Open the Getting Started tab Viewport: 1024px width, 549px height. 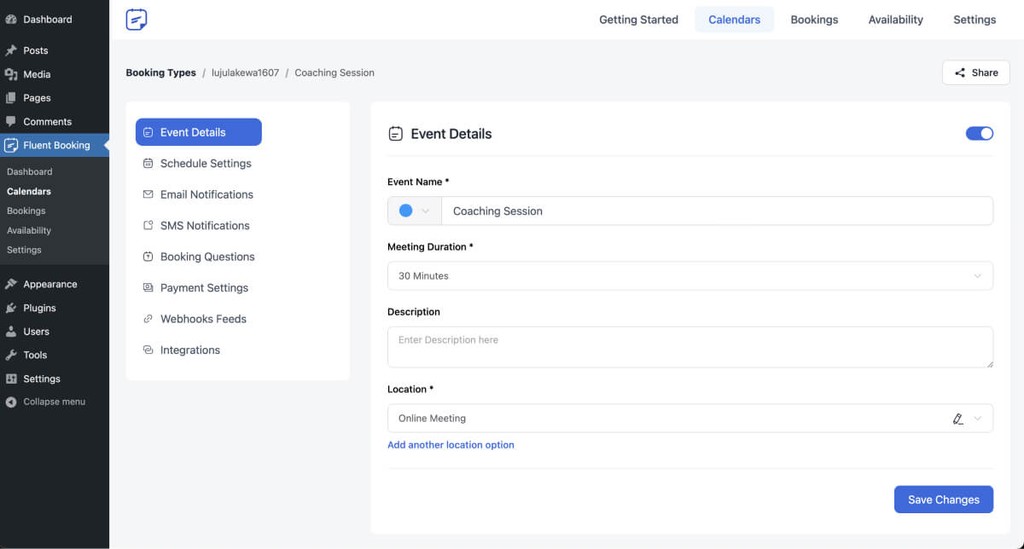[x=638, y=20]
